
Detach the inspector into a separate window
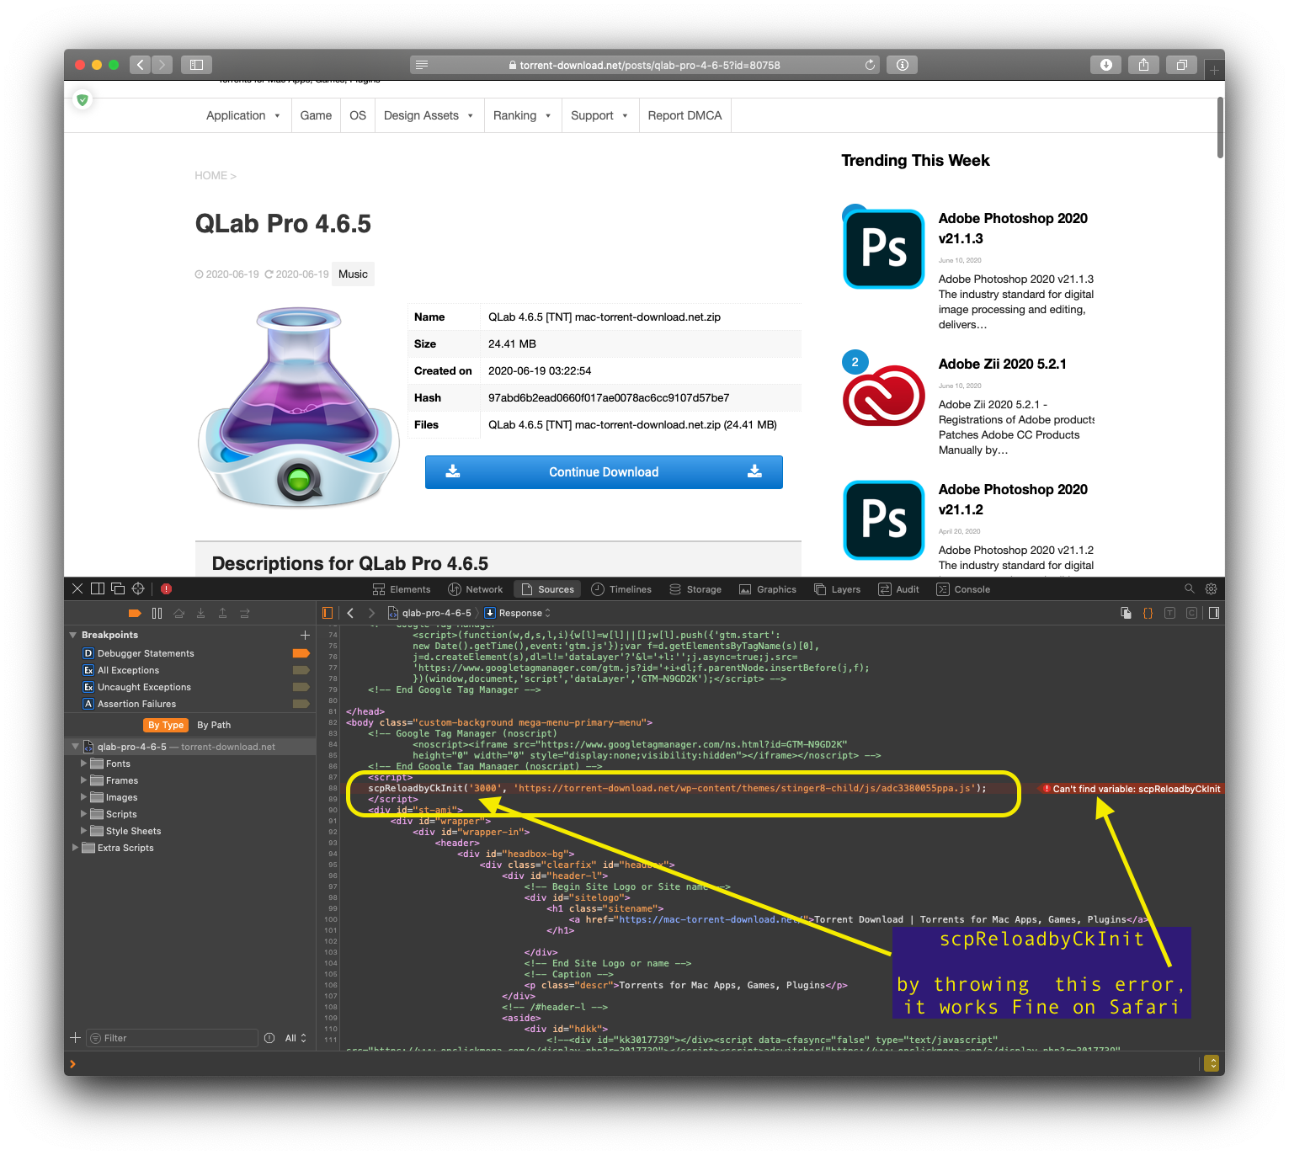tap(118, 588)
